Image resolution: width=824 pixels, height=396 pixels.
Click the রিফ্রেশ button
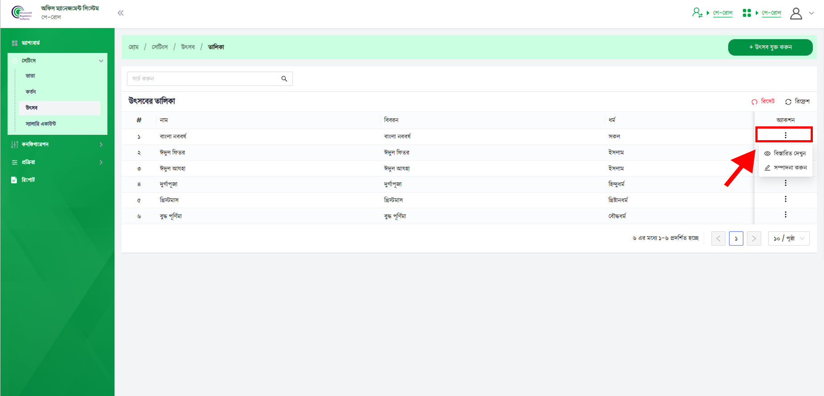(x=797, y=101)
